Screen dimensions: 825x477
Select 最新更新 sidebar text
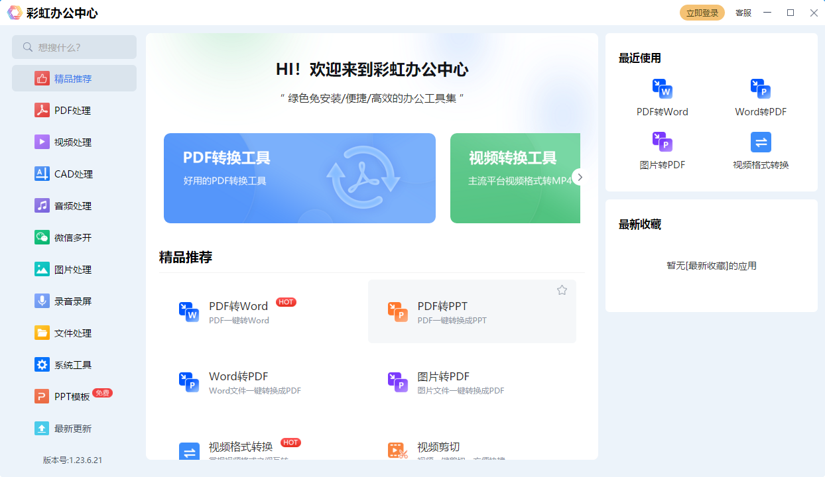(x=73, y=429)
